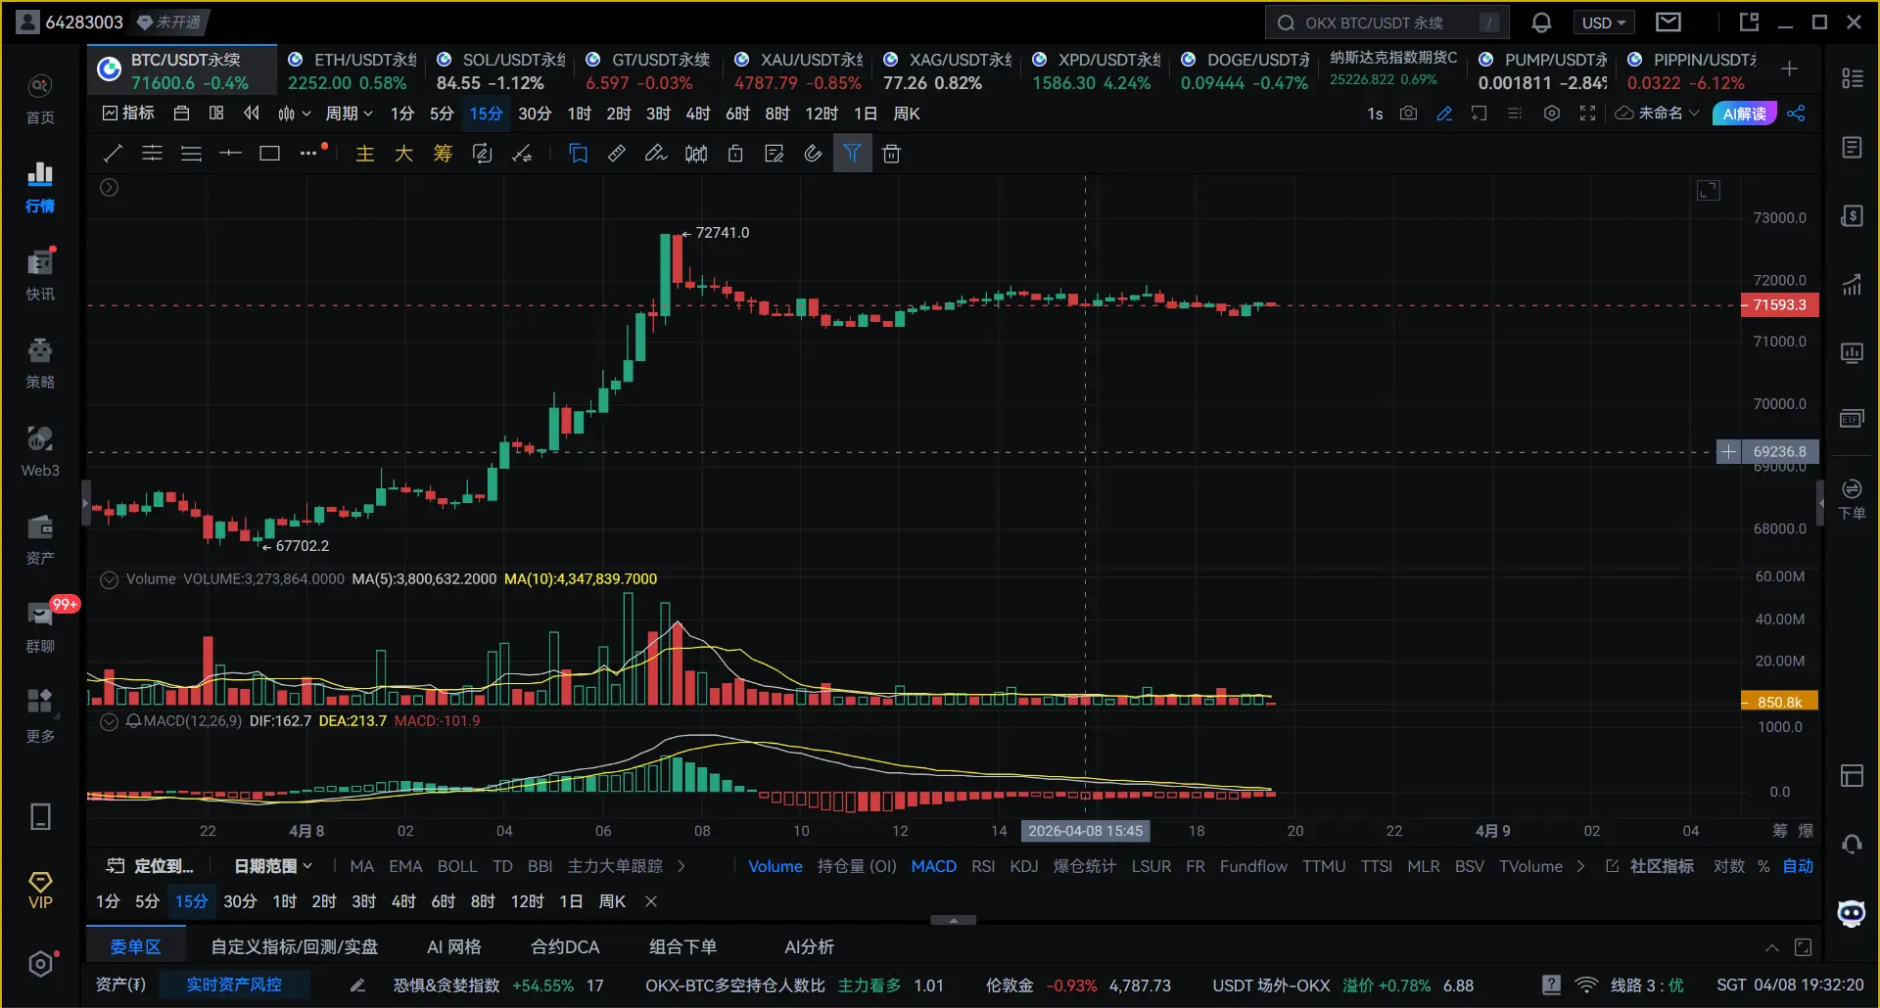Open 快讯 news in the left sidebar

[x=40, y=275]
